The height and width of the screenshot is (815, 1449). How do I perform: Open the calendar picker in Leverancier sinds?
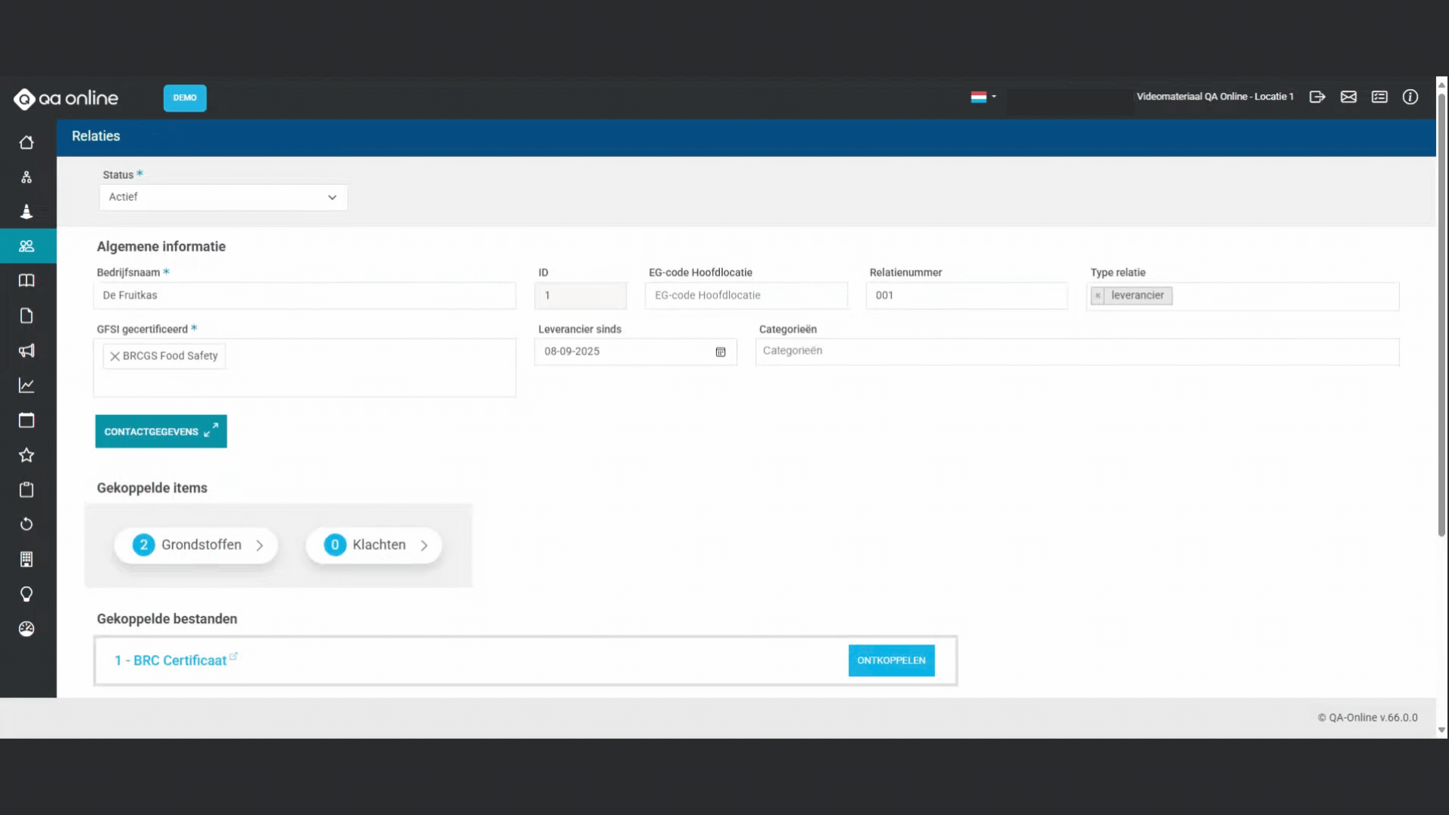click(x=720, y=352)
